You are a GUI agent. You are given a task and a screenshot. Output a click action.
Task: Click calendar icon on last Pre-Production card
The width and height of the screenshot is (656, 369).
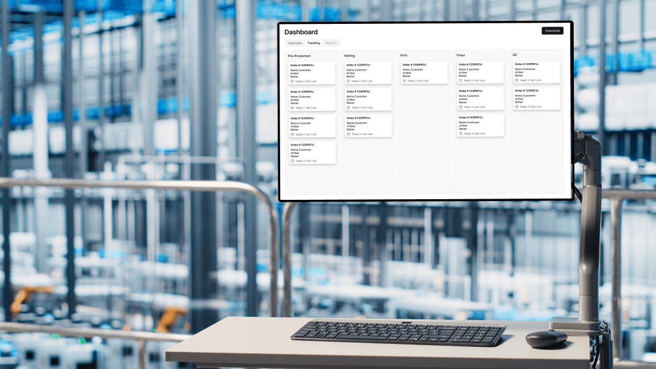click(x=292, y=161)
